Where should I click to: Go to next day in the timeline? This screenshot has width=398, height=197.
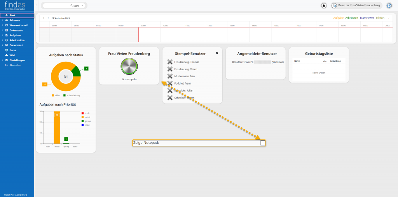tap(48, 18)
